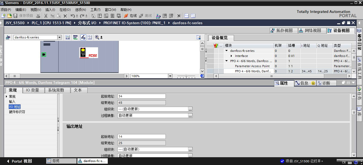Expand the General tree node in properties
The width and height of the screenshot is (363, 165).
point(7,96)
